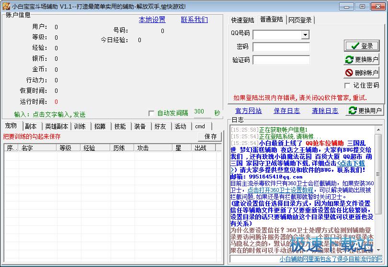Enable the 记住密码 remember password checkbox
Image resolution: width=388 pixels, height=267 pixels.
pyautogui.click(x=347, y=86)
